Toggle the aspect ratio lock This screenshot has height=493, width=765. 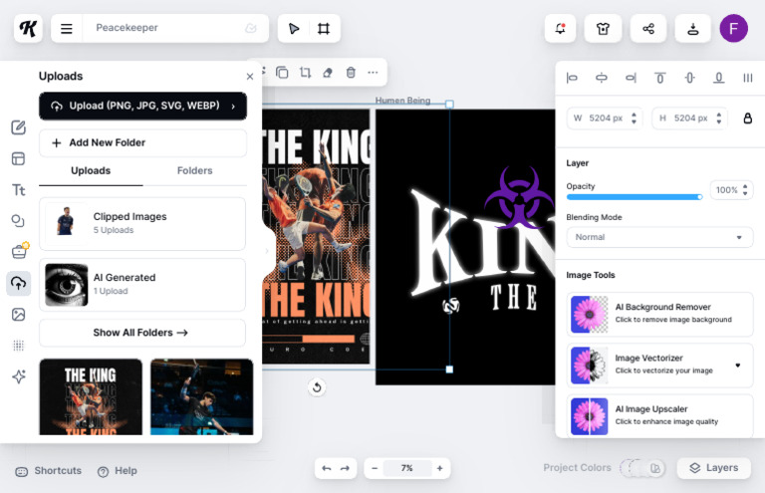pos(747,118)
